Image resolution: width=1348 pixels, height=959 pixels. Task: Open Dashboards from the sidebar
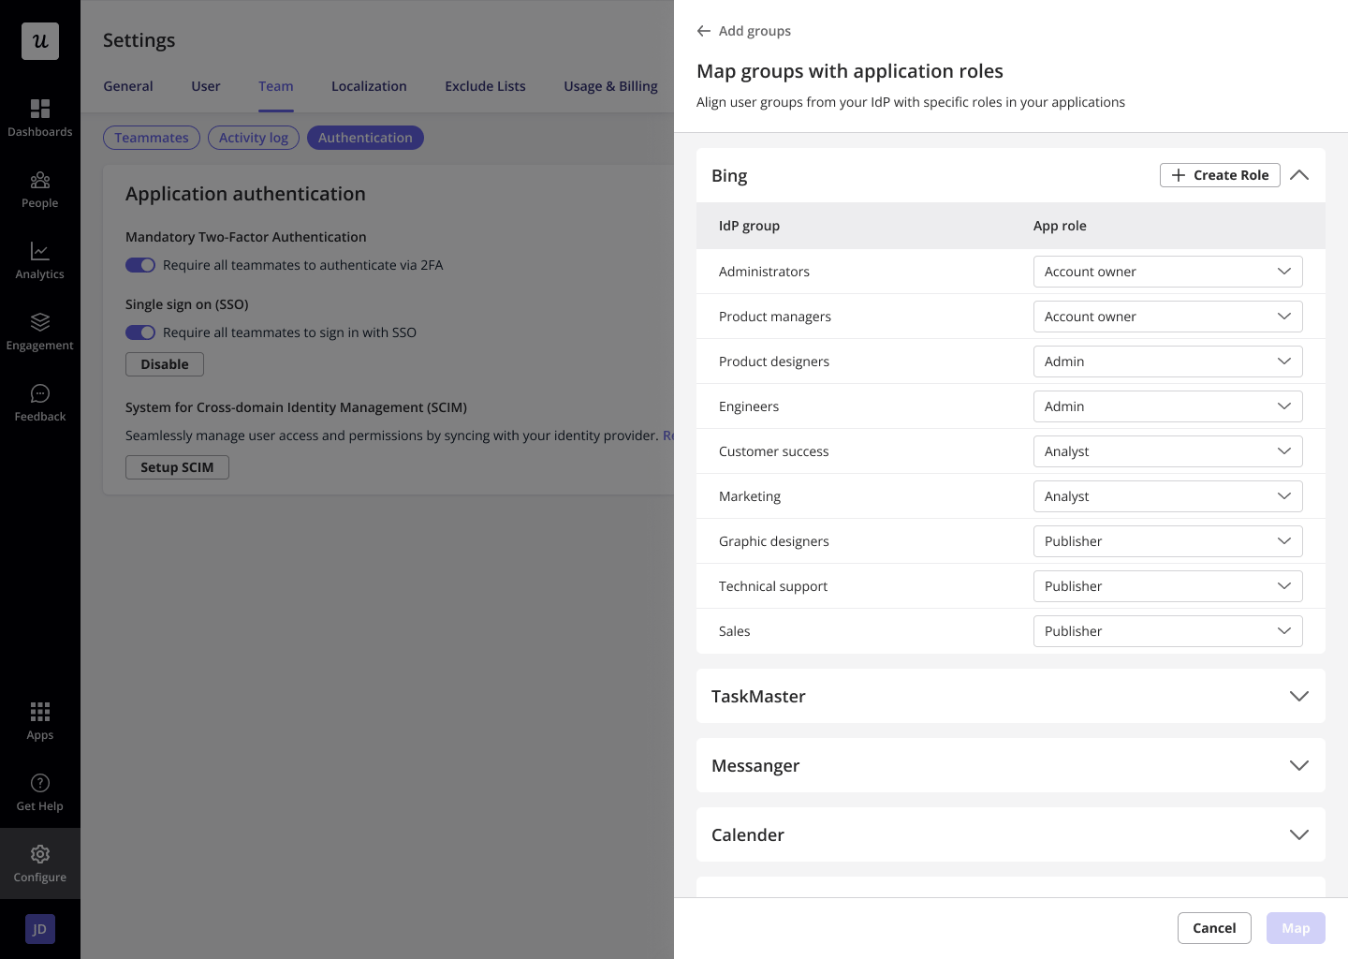coord(40,118)
